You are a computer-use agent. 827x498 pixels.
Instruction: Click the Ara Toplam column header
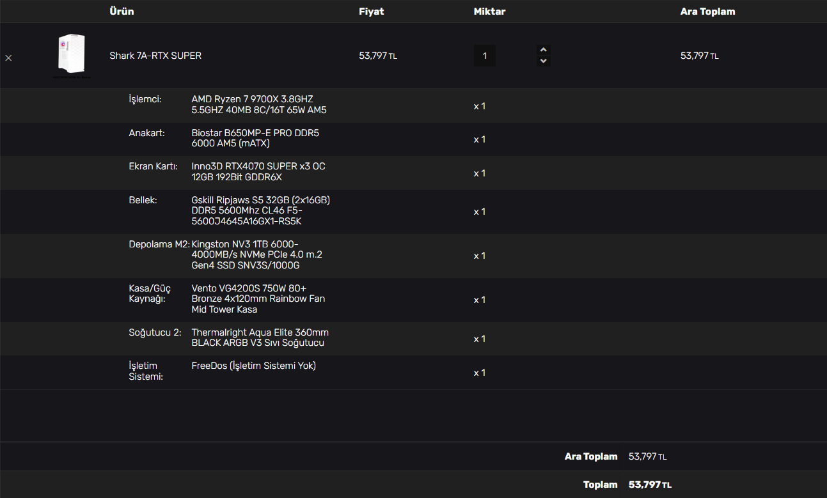pos(707,12)
